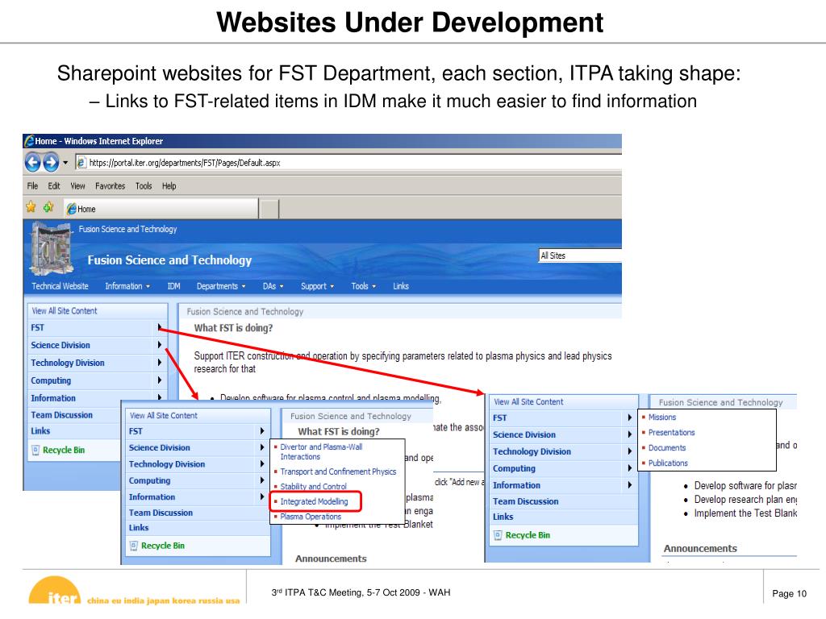This screenshot has height=619, width=826.
Task: Open Links in main window left sidebar
Action: tap(40, 430)
